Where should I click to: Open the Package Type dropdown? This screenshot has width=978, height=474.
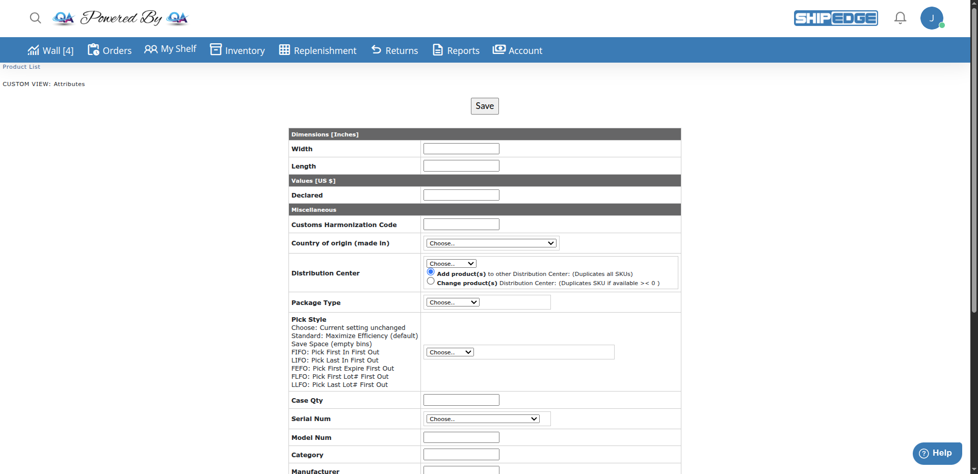coord(453,302)
